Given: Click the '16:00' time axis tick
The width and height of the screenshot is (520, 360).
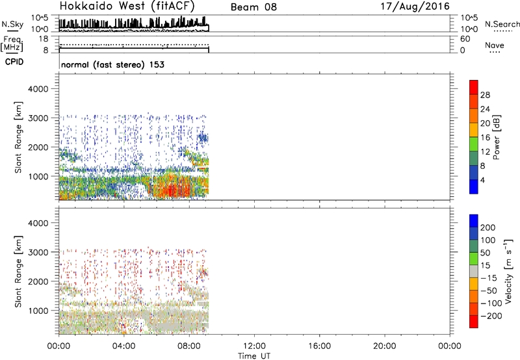Looking at the screenshot, I should [x=319, y=346].
